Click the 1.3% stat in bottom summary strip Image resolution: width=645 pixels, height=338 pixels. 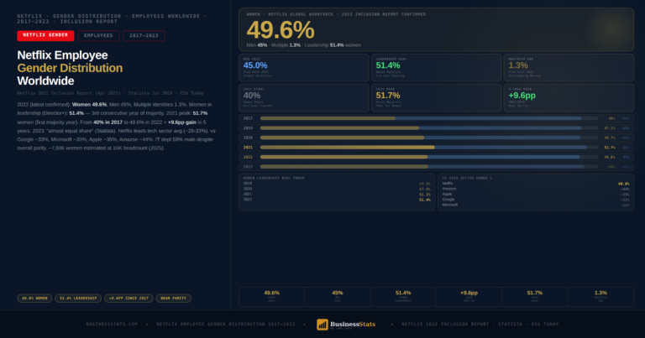coord(600,297)
